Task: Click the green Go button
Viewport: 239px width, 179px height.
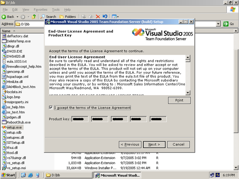Action: 229,24
